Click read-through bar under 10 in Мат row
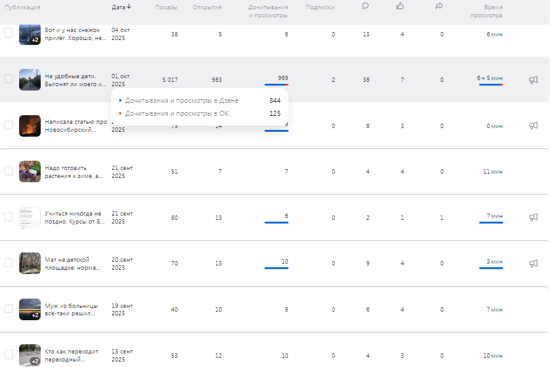Screen dimensions: 550x367 click(276, 268)
